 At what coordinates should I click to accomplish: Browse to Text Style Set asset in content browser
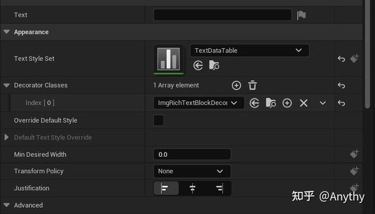point(214,65)
